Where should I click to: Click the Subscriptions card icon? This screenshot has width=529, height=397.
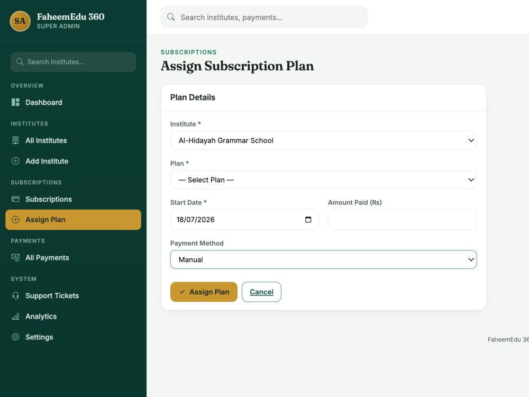(15, 199)
